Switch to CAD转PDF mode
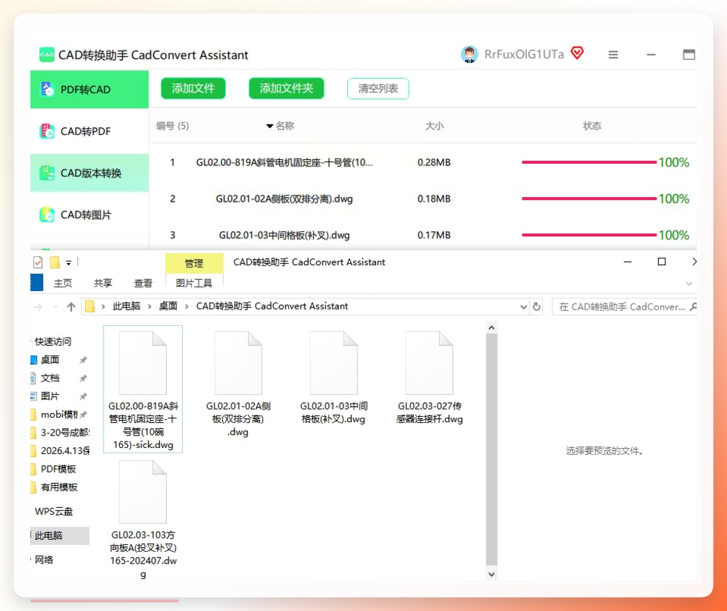This screenshot has height=611, width=727. pyautogui.click(x=90, y=131)
